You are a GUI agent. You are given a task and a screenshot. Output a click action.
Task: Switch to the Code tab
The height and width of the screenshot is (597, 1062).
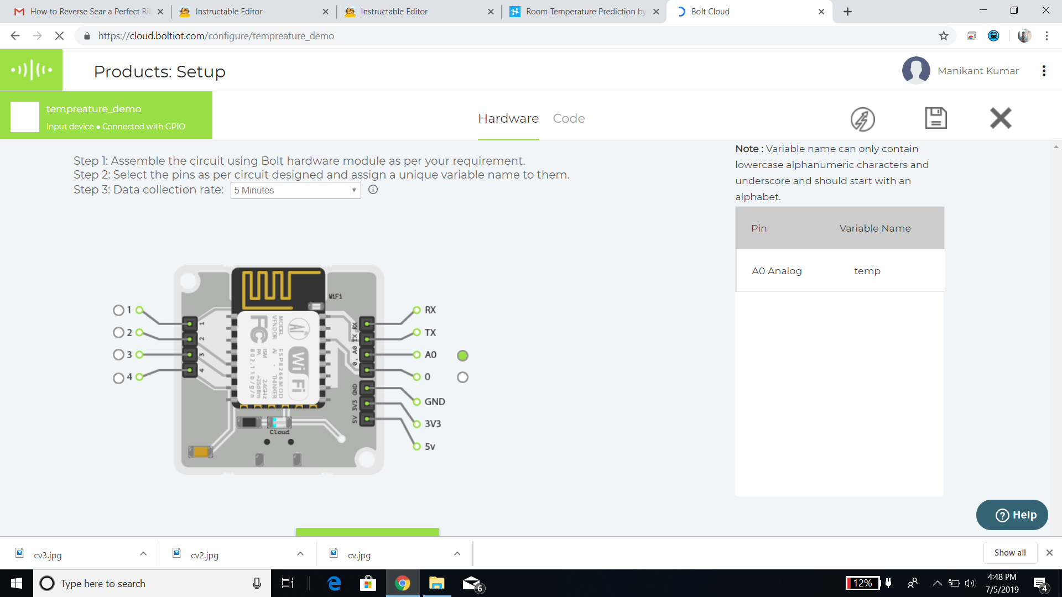569,118
